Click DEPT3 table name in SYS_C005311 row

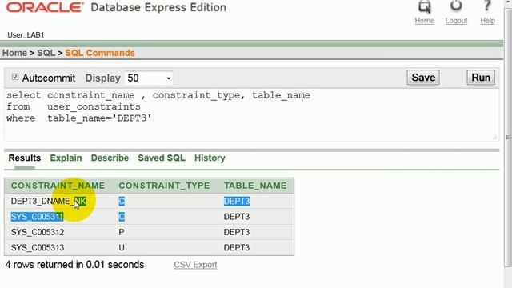coord(237,217)
